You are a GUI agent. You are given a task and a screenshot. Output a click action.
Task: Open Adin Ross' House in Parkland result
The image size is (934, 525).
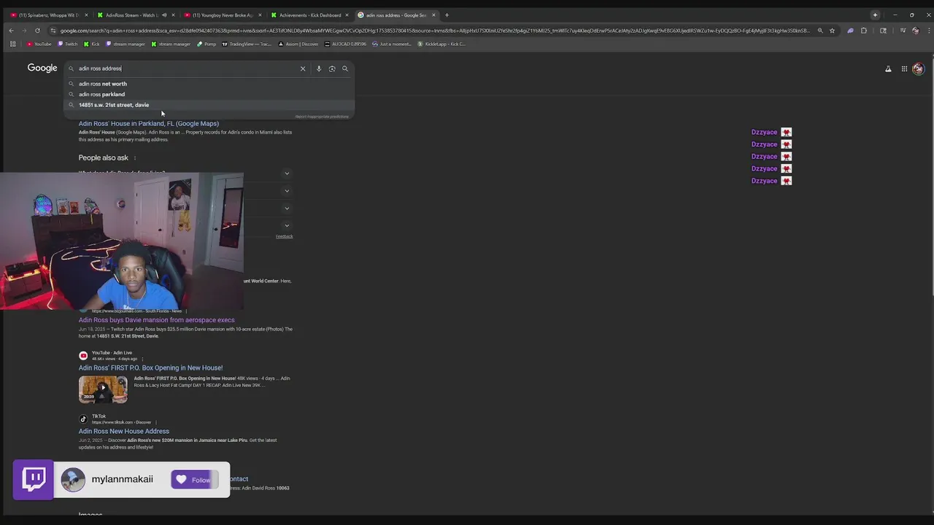pos(149,124)
